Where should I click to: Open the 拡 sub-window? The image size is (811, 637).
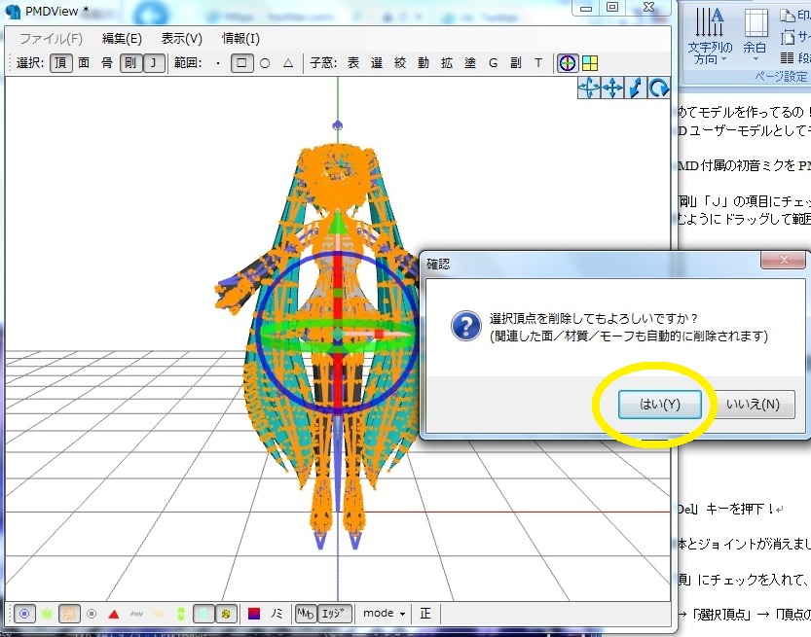click(447, 63)
